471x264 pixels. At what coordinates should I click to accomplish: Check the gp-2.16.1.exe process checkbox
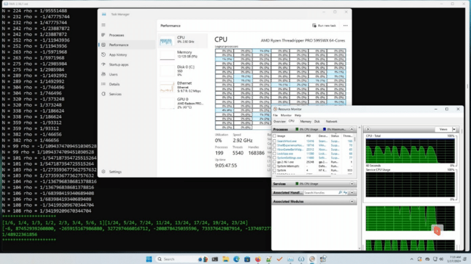(275, 162)
